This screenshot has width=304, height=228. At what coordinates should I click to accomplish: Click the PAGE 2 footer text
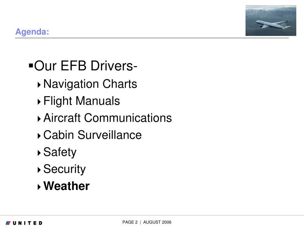[x=130, y=222]
